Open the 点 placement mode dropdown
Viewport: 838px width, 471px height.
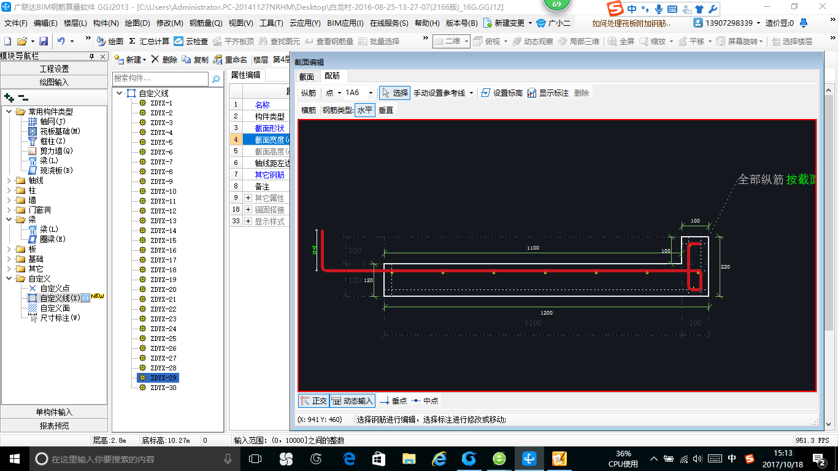point(339,93)
